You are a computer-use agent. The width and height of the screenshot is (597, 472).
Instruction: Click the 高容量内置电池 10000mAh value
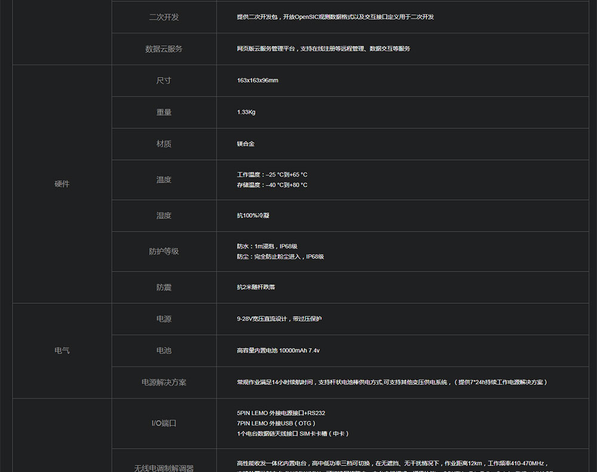(x=278, y=350)
